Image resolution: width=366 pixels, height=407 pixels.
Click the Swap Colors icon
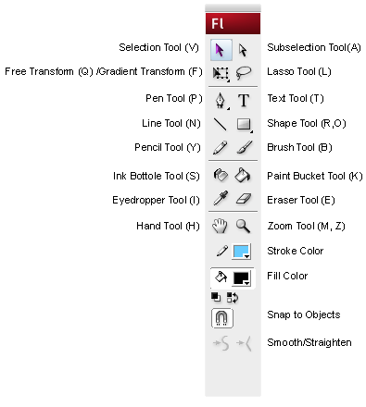(233, 298)
